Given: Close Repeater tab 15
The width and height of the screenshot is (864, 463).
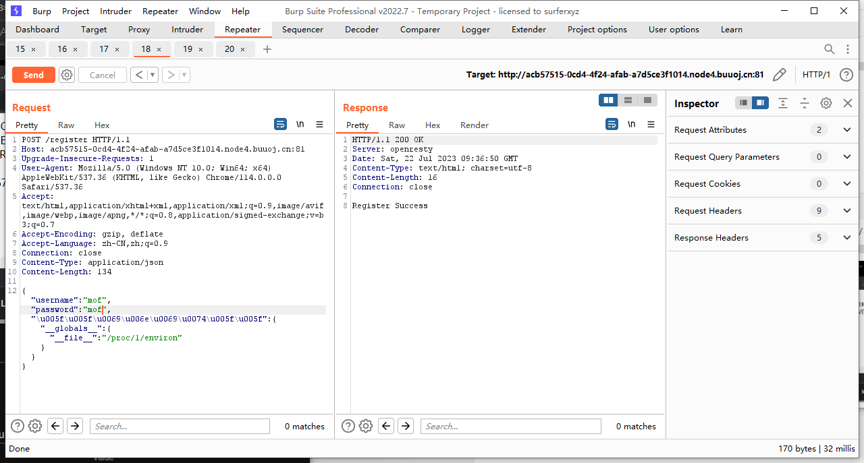Looking at the screenshot, I should [x=34, y=49].
